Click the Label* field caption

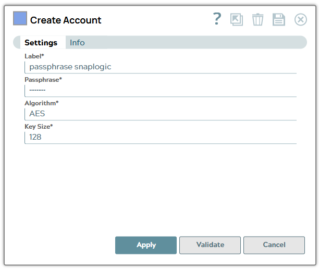[34, 56]
